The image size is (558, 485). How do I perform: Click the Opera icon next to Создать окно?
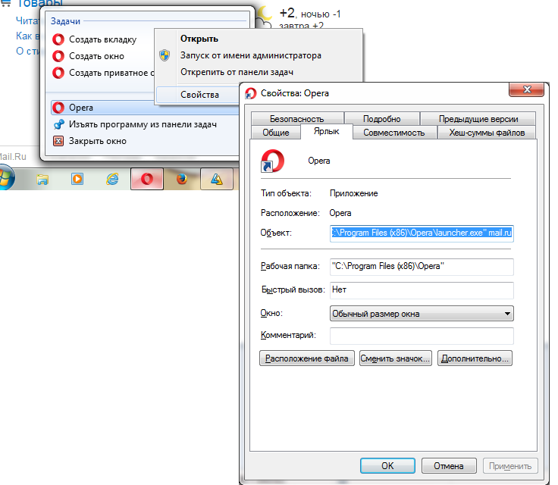point(58,56)
